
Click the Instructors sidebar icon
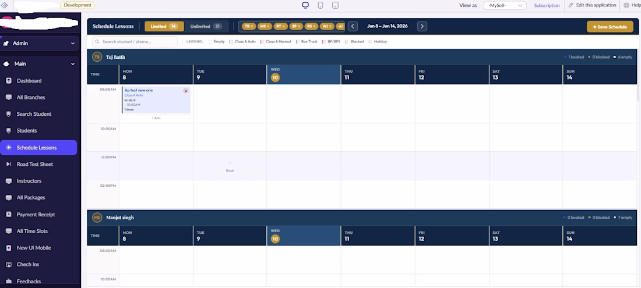click(9, 181)
